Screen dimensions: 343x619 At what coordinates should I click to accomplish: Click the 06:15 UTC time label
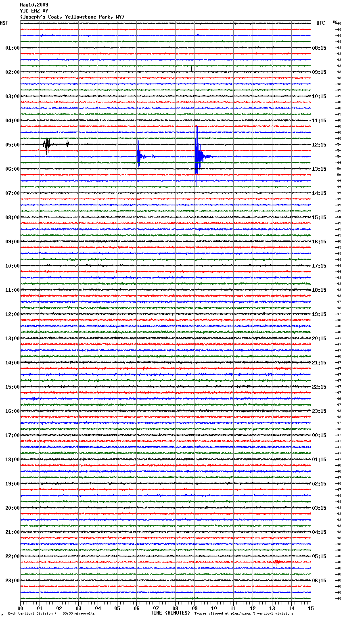click(x=319, y=581)
